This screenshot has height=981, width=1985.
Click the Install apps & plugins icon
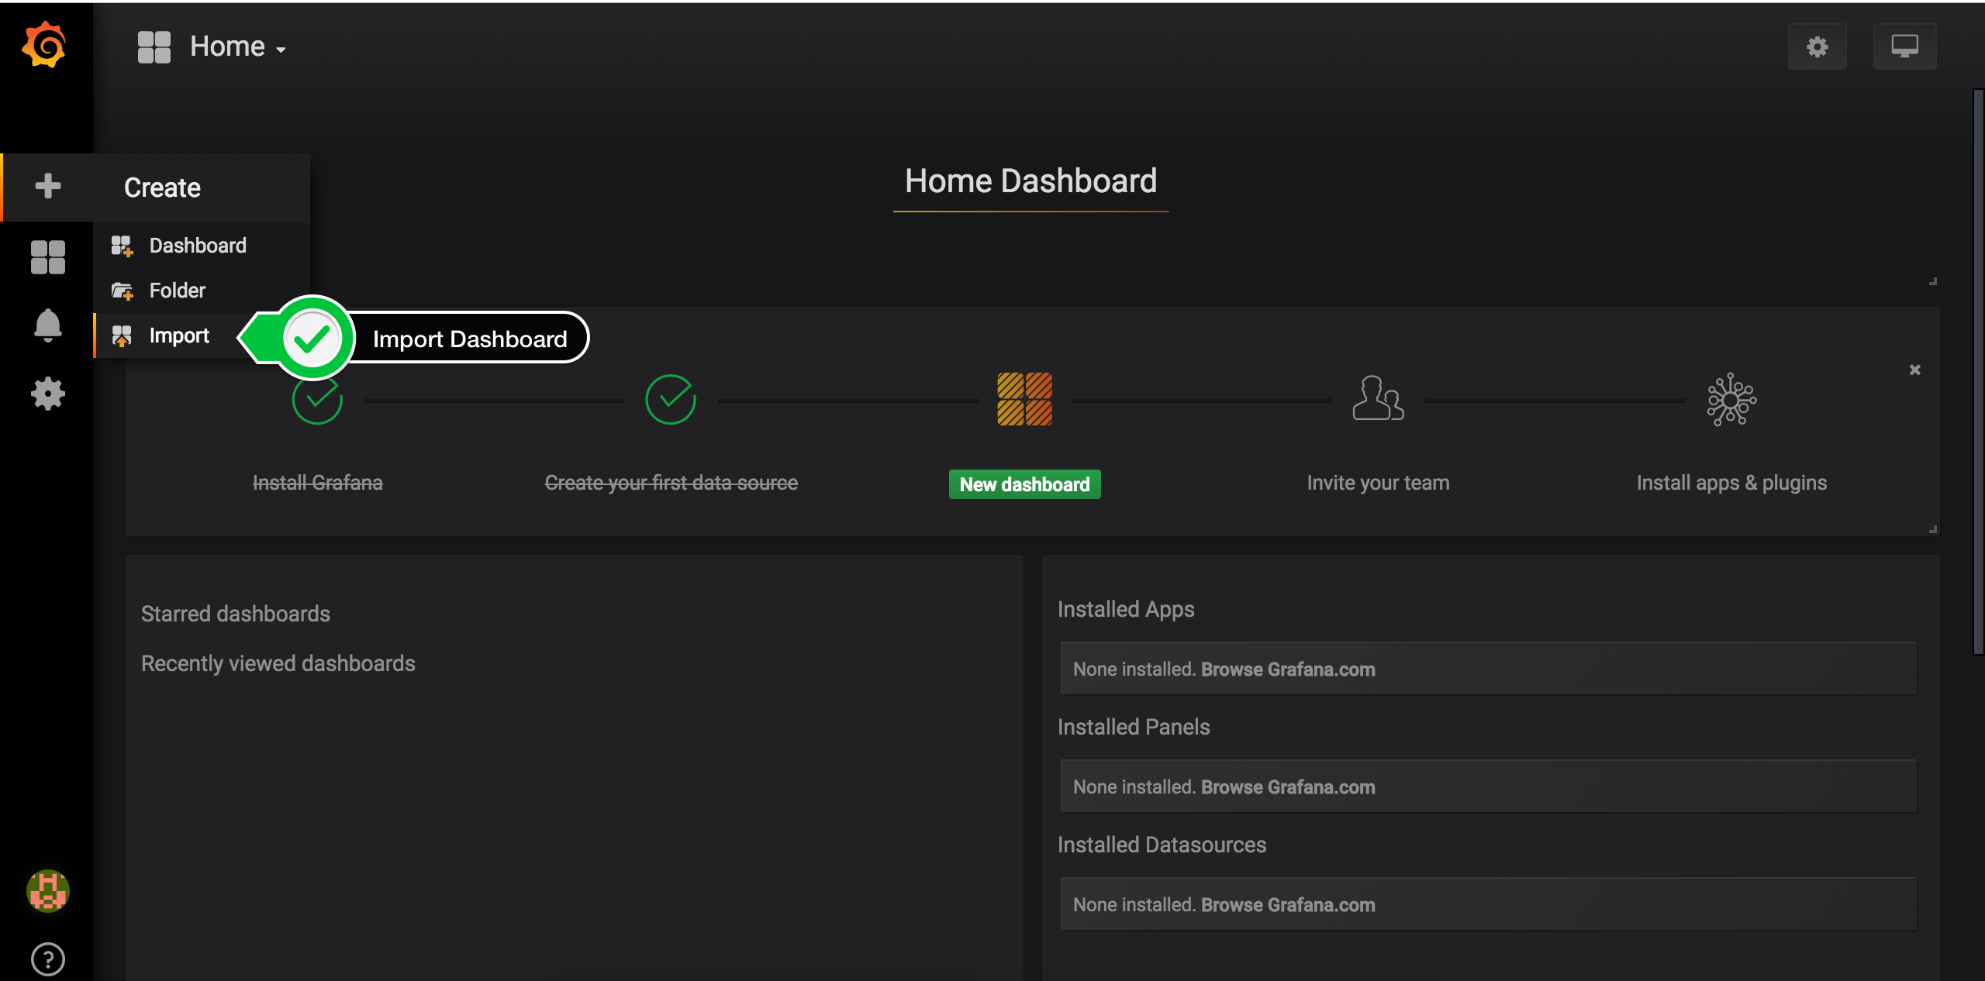coord(1731,400)
